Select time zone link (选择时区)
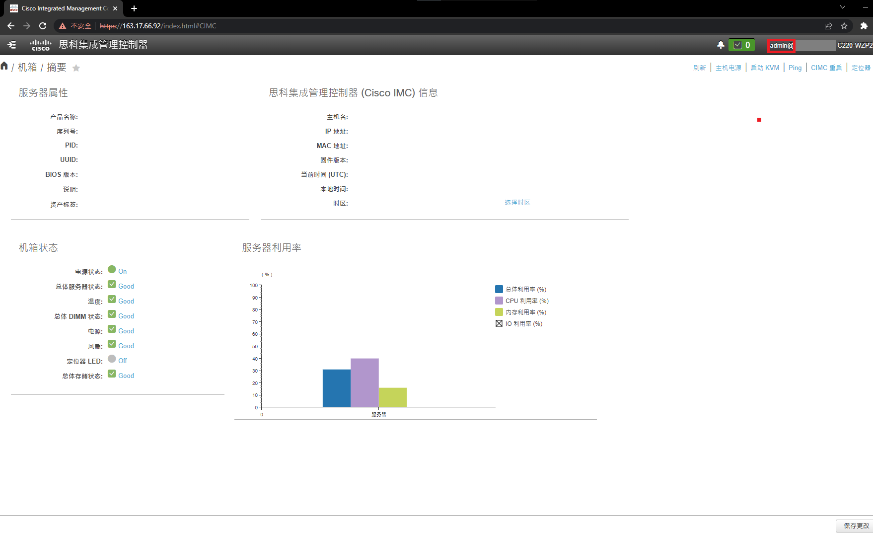The width and height of the screenshot is (873, 535). 517,203
